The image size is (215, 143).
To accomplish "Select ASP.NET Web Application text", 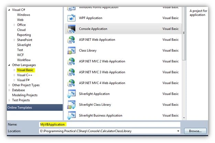I will (x=97, y=40).
